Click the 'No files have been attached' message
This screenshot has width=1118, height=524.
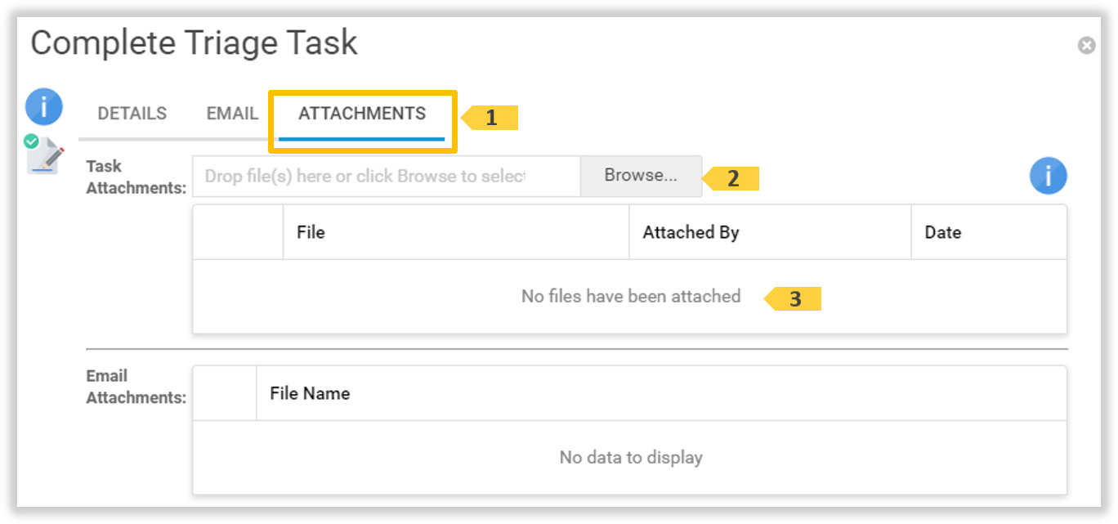point(630,296)
